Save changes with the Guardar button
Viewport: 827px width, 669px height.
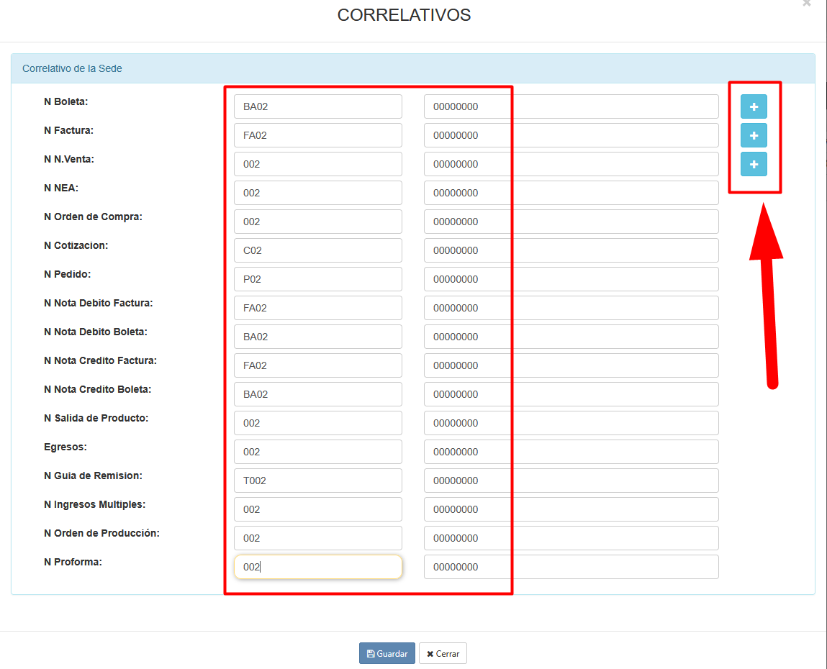point(387,653)
